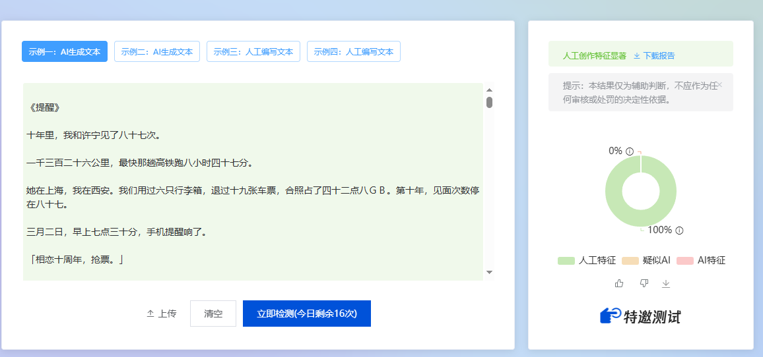Click the 0% chart label
The image size is (763, 357).
tap(615, 151)
